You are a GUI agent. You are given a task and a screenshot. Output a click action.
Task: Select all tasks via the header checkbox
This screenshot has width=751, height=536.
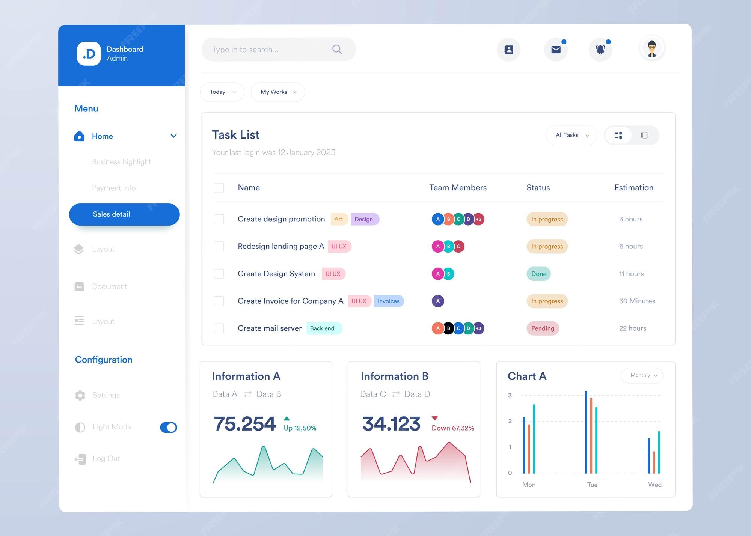pos(219,188)
